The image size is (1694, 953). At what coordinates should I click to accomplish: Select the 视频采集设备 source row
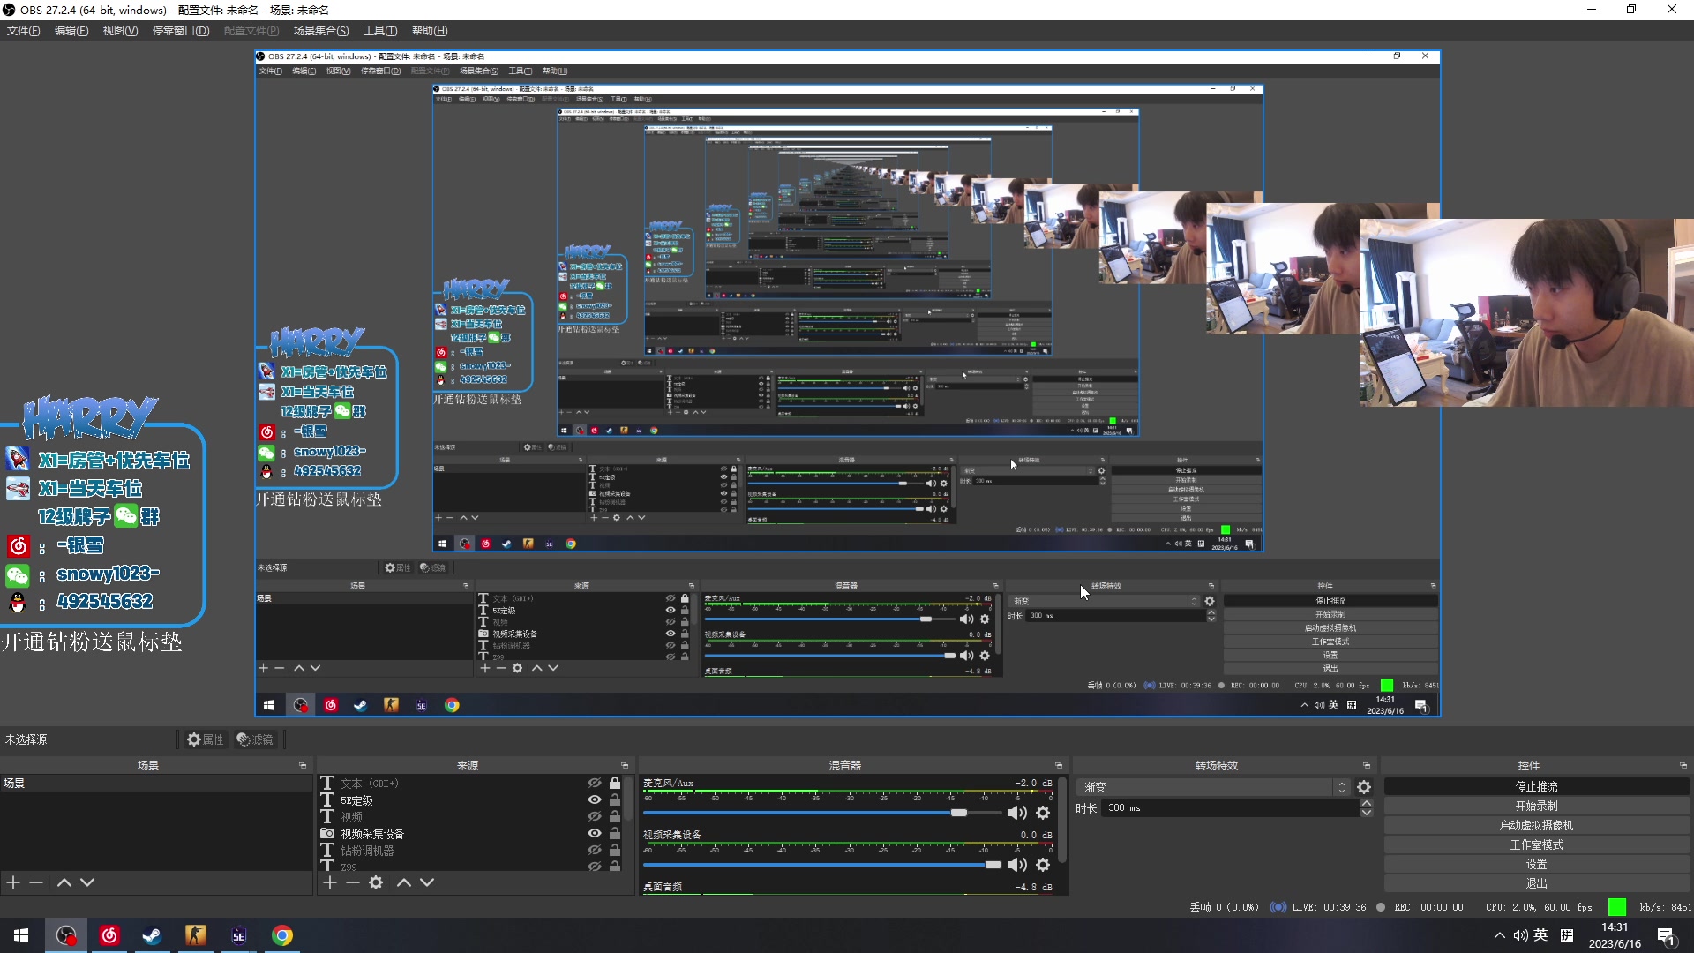(471, 834)
